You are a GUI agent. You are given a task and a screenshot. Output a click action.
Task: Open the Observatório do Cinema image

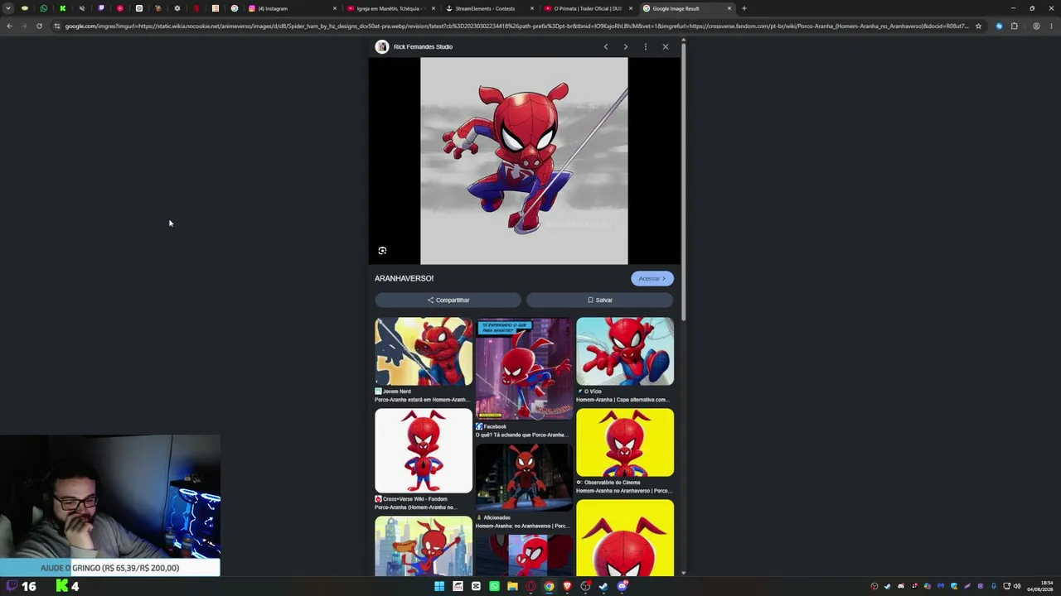coord(625,442)
